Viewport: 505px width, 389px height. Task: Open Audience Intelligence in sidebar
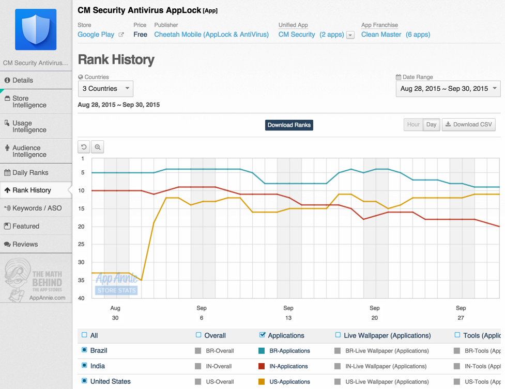point(36,151)
